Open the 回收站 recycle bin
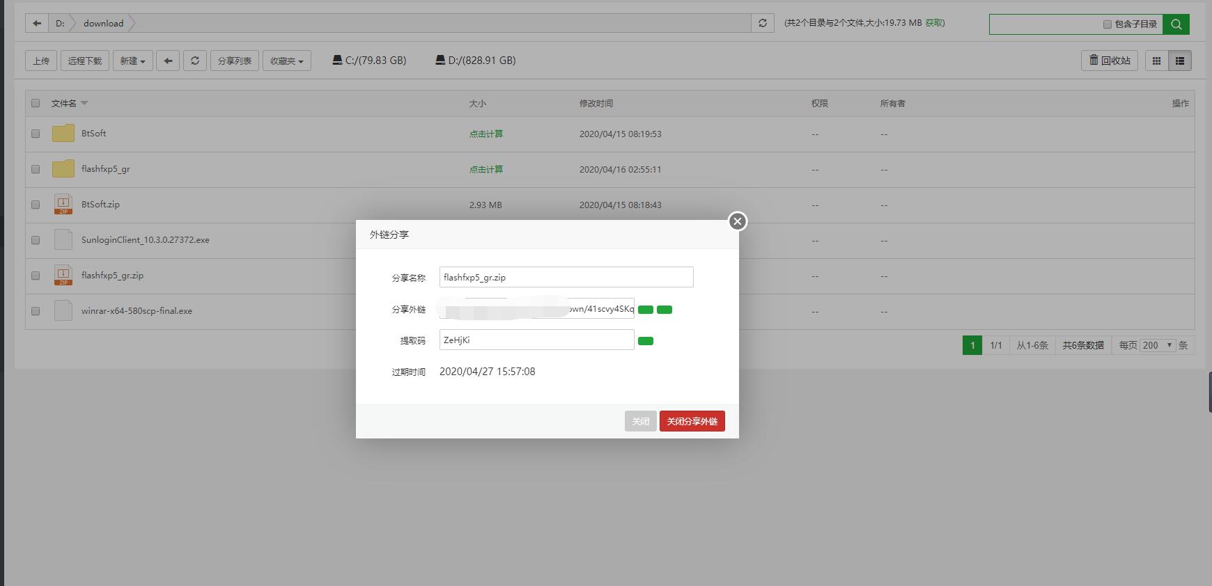Image resolution: width=1212 pixels, height=586 pixels. (1110, 61)
